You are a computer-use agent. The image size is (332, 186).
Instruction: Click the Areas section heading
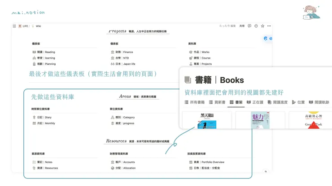[125, 96]
